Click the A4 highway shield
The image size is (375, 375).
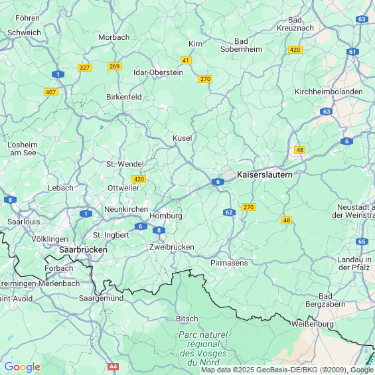point(113,366)
